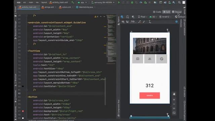Image resolution: width=215 pixels, height=121 pixels.
Task: Click the Colosseum image in preview
Action: tap(149, 46)
